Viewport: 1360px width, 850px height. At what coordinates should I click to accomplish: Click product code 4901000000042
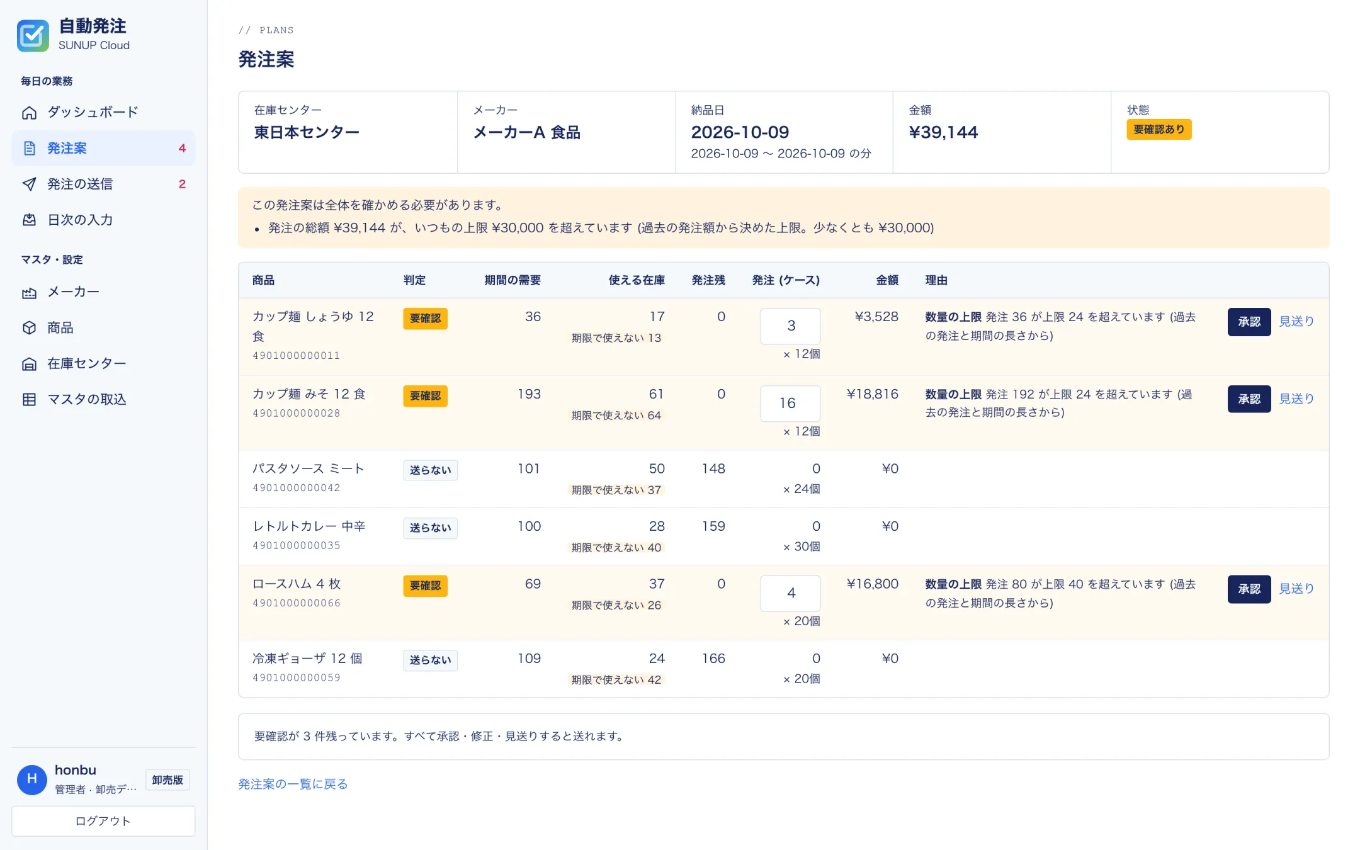tap(297, 488)
